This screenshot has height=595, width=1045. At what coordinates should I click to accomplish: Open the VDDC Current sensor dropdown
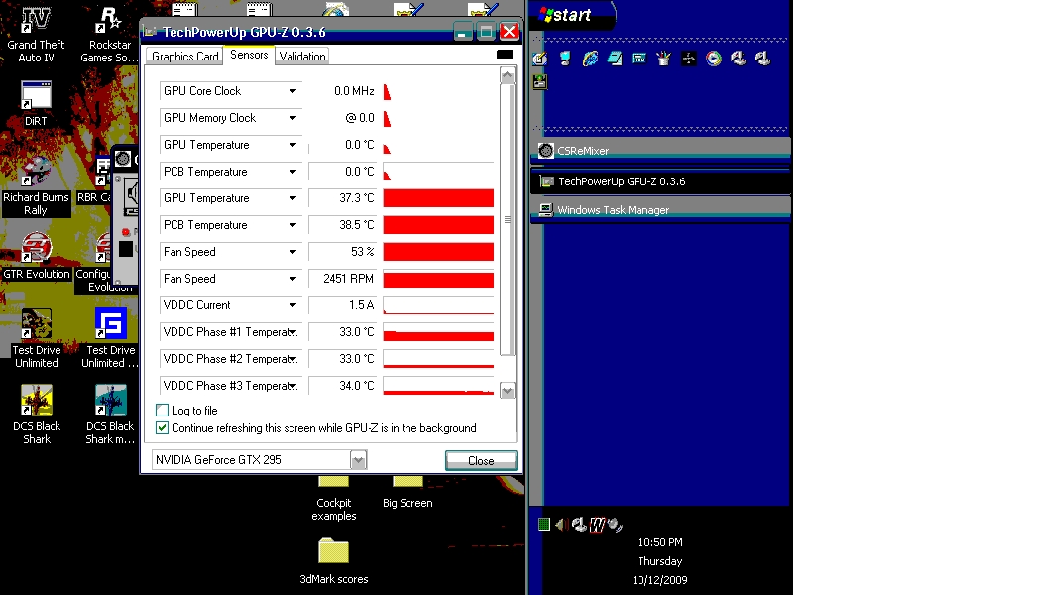click(x=292, y=305)
